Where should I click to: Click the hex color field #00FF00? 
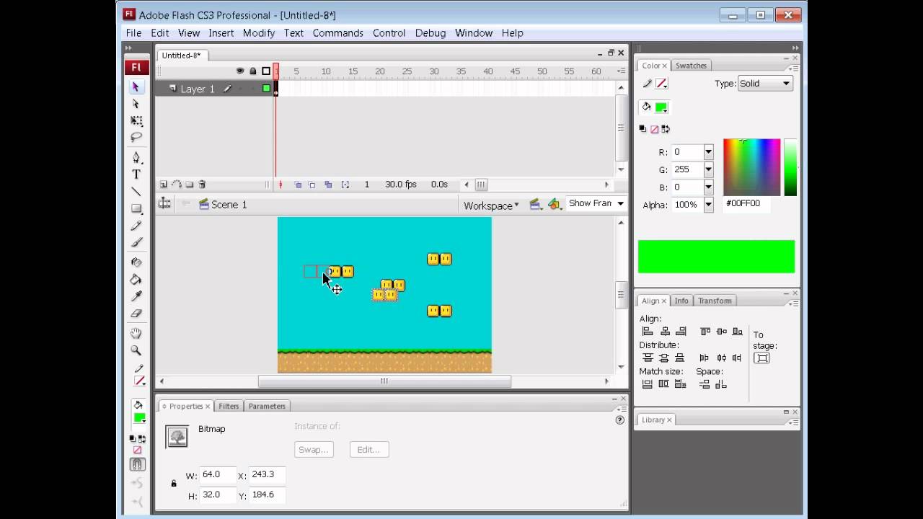click(746, 204)
